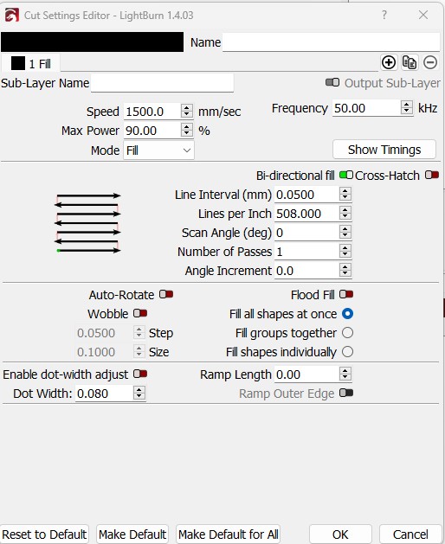Click the Number of Passes field
The width and height of the screenshot is (445, 544).
tap(306, 252)
